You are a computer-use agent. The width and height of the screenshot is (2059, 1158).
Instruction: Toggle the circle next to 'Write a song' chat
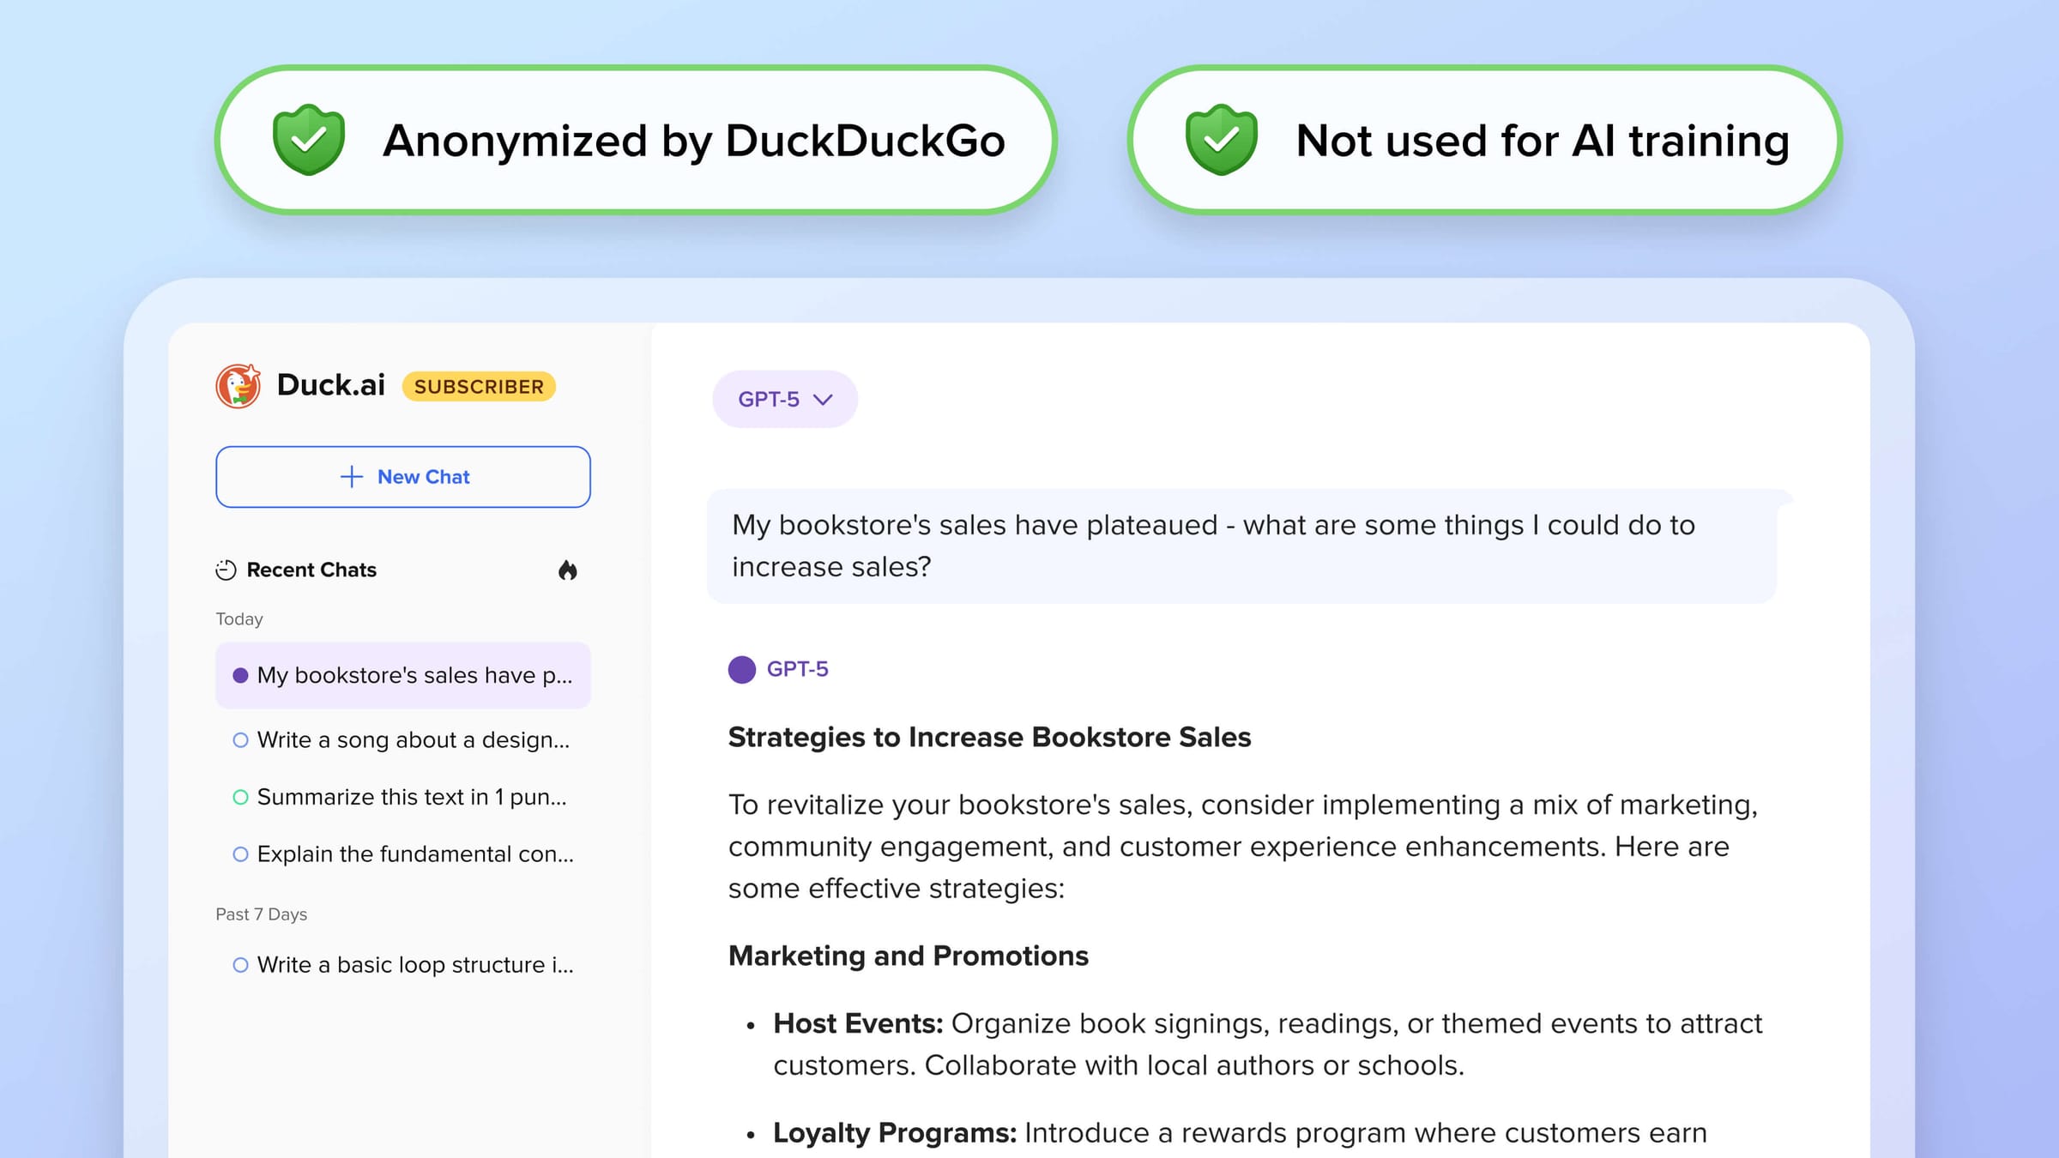(239, 739)
